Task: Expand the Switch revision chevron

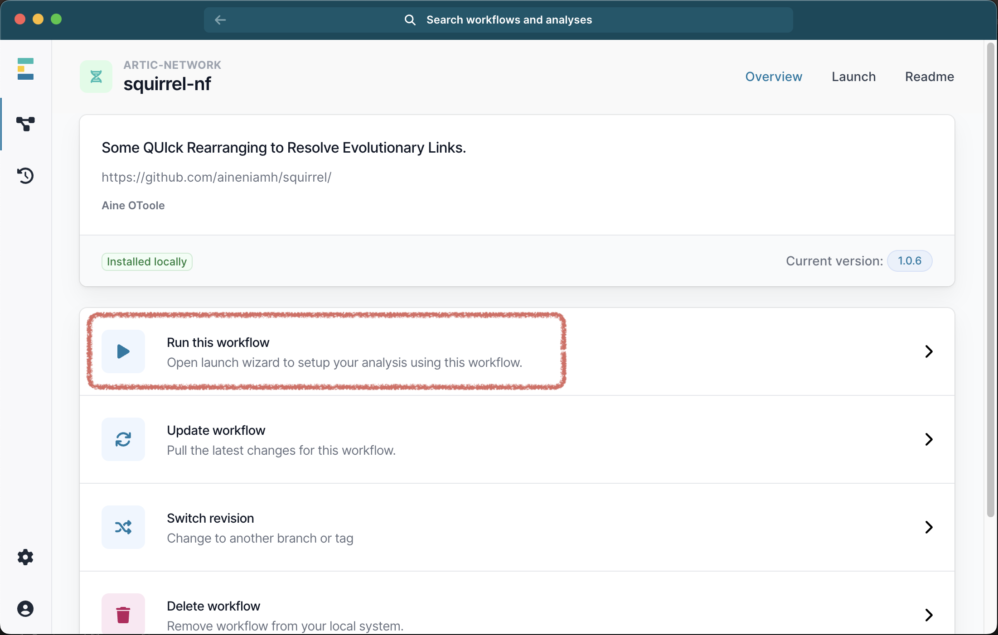Action: [x=929, y=527]
